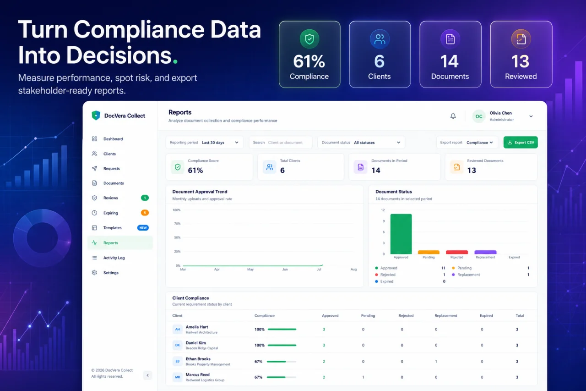Click the Replacement column header in table
Viewport: 586px width, 391px height.
click(446, 316)
